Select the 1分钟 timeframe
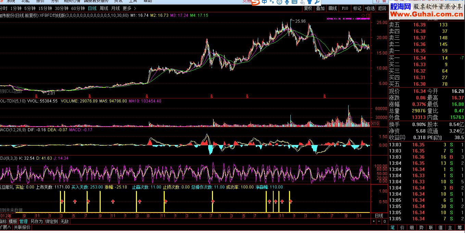The image size is (465, 233). coord(16,8)
